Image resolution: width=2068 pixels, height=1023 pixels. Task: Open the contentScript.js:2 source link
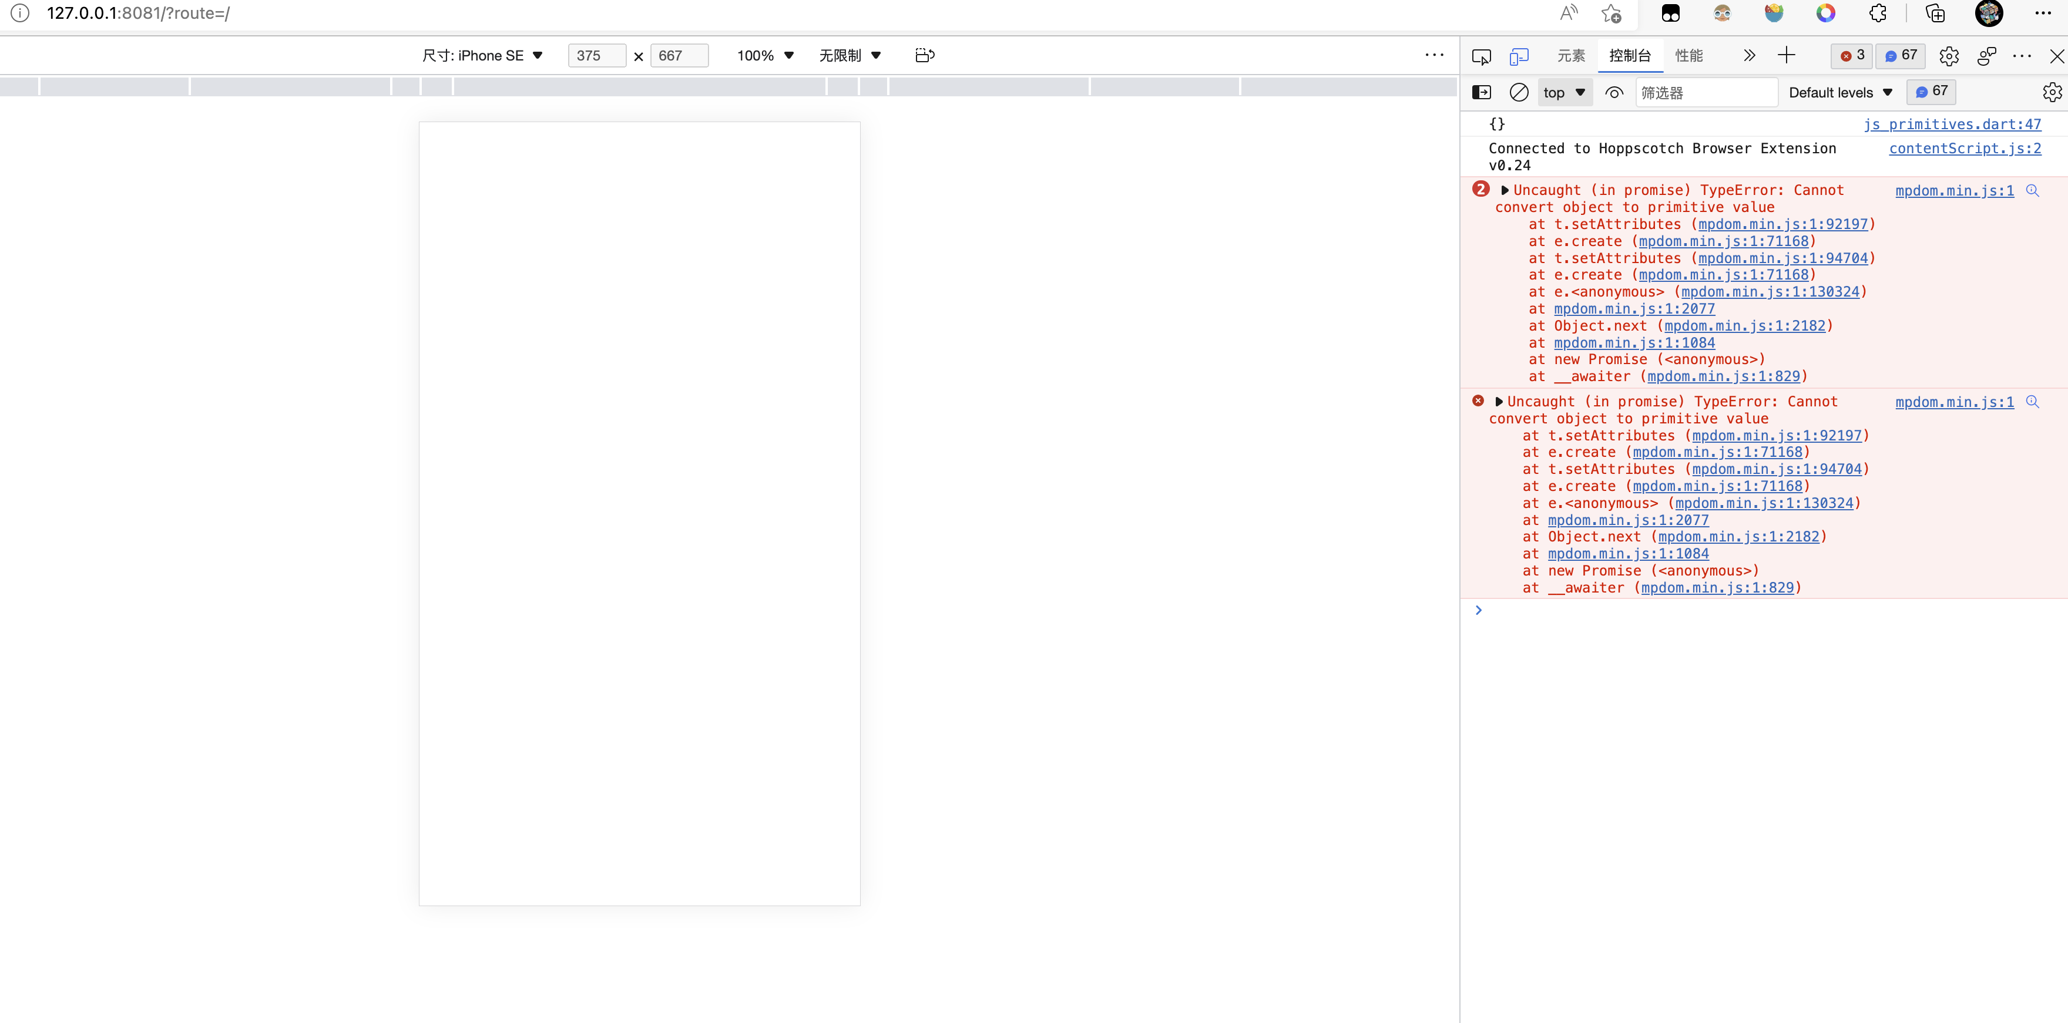pyautogui.click(x=1965, y=149)
